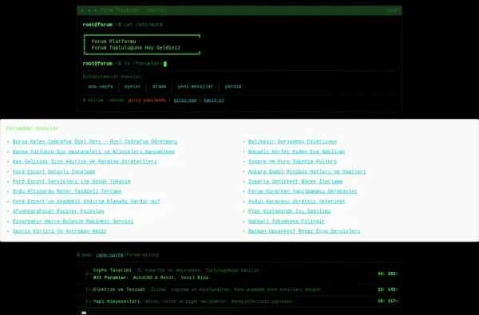479x315 pixels.
Task: Open Ford Escort Detaylı İnceleme topic
Action: (53, 171)
